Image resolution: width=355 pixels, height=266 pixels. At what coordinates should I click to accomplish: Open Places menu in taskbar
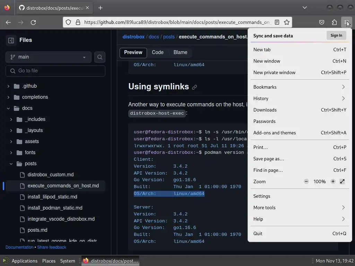(49, 261)
